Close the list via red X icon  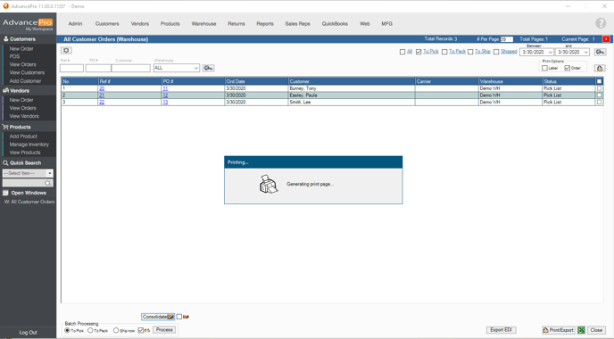tap(606, 39)
